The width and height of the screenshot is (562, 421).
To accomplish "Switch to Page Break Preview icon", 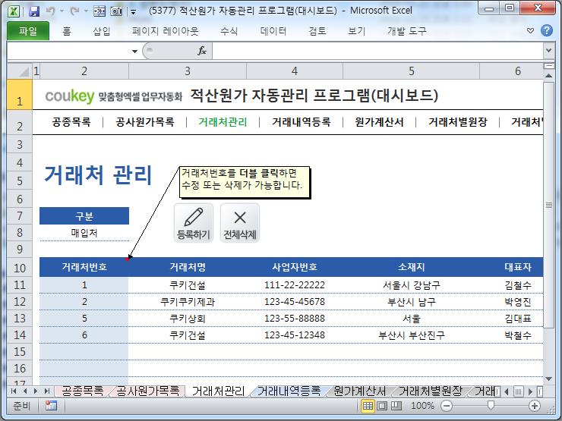I will [396, 406].
